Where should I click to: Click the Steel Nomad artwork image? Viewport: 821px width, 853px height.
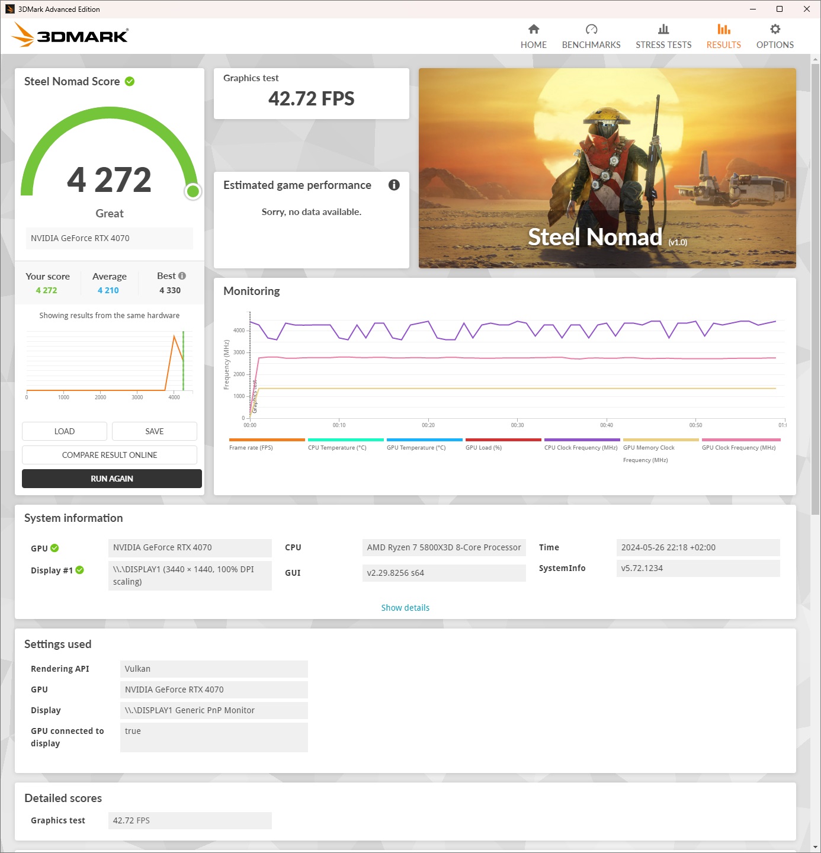point(607,168)
